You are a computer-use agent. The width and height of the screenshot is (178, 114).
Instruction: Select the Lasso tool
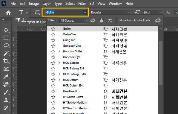6,45
